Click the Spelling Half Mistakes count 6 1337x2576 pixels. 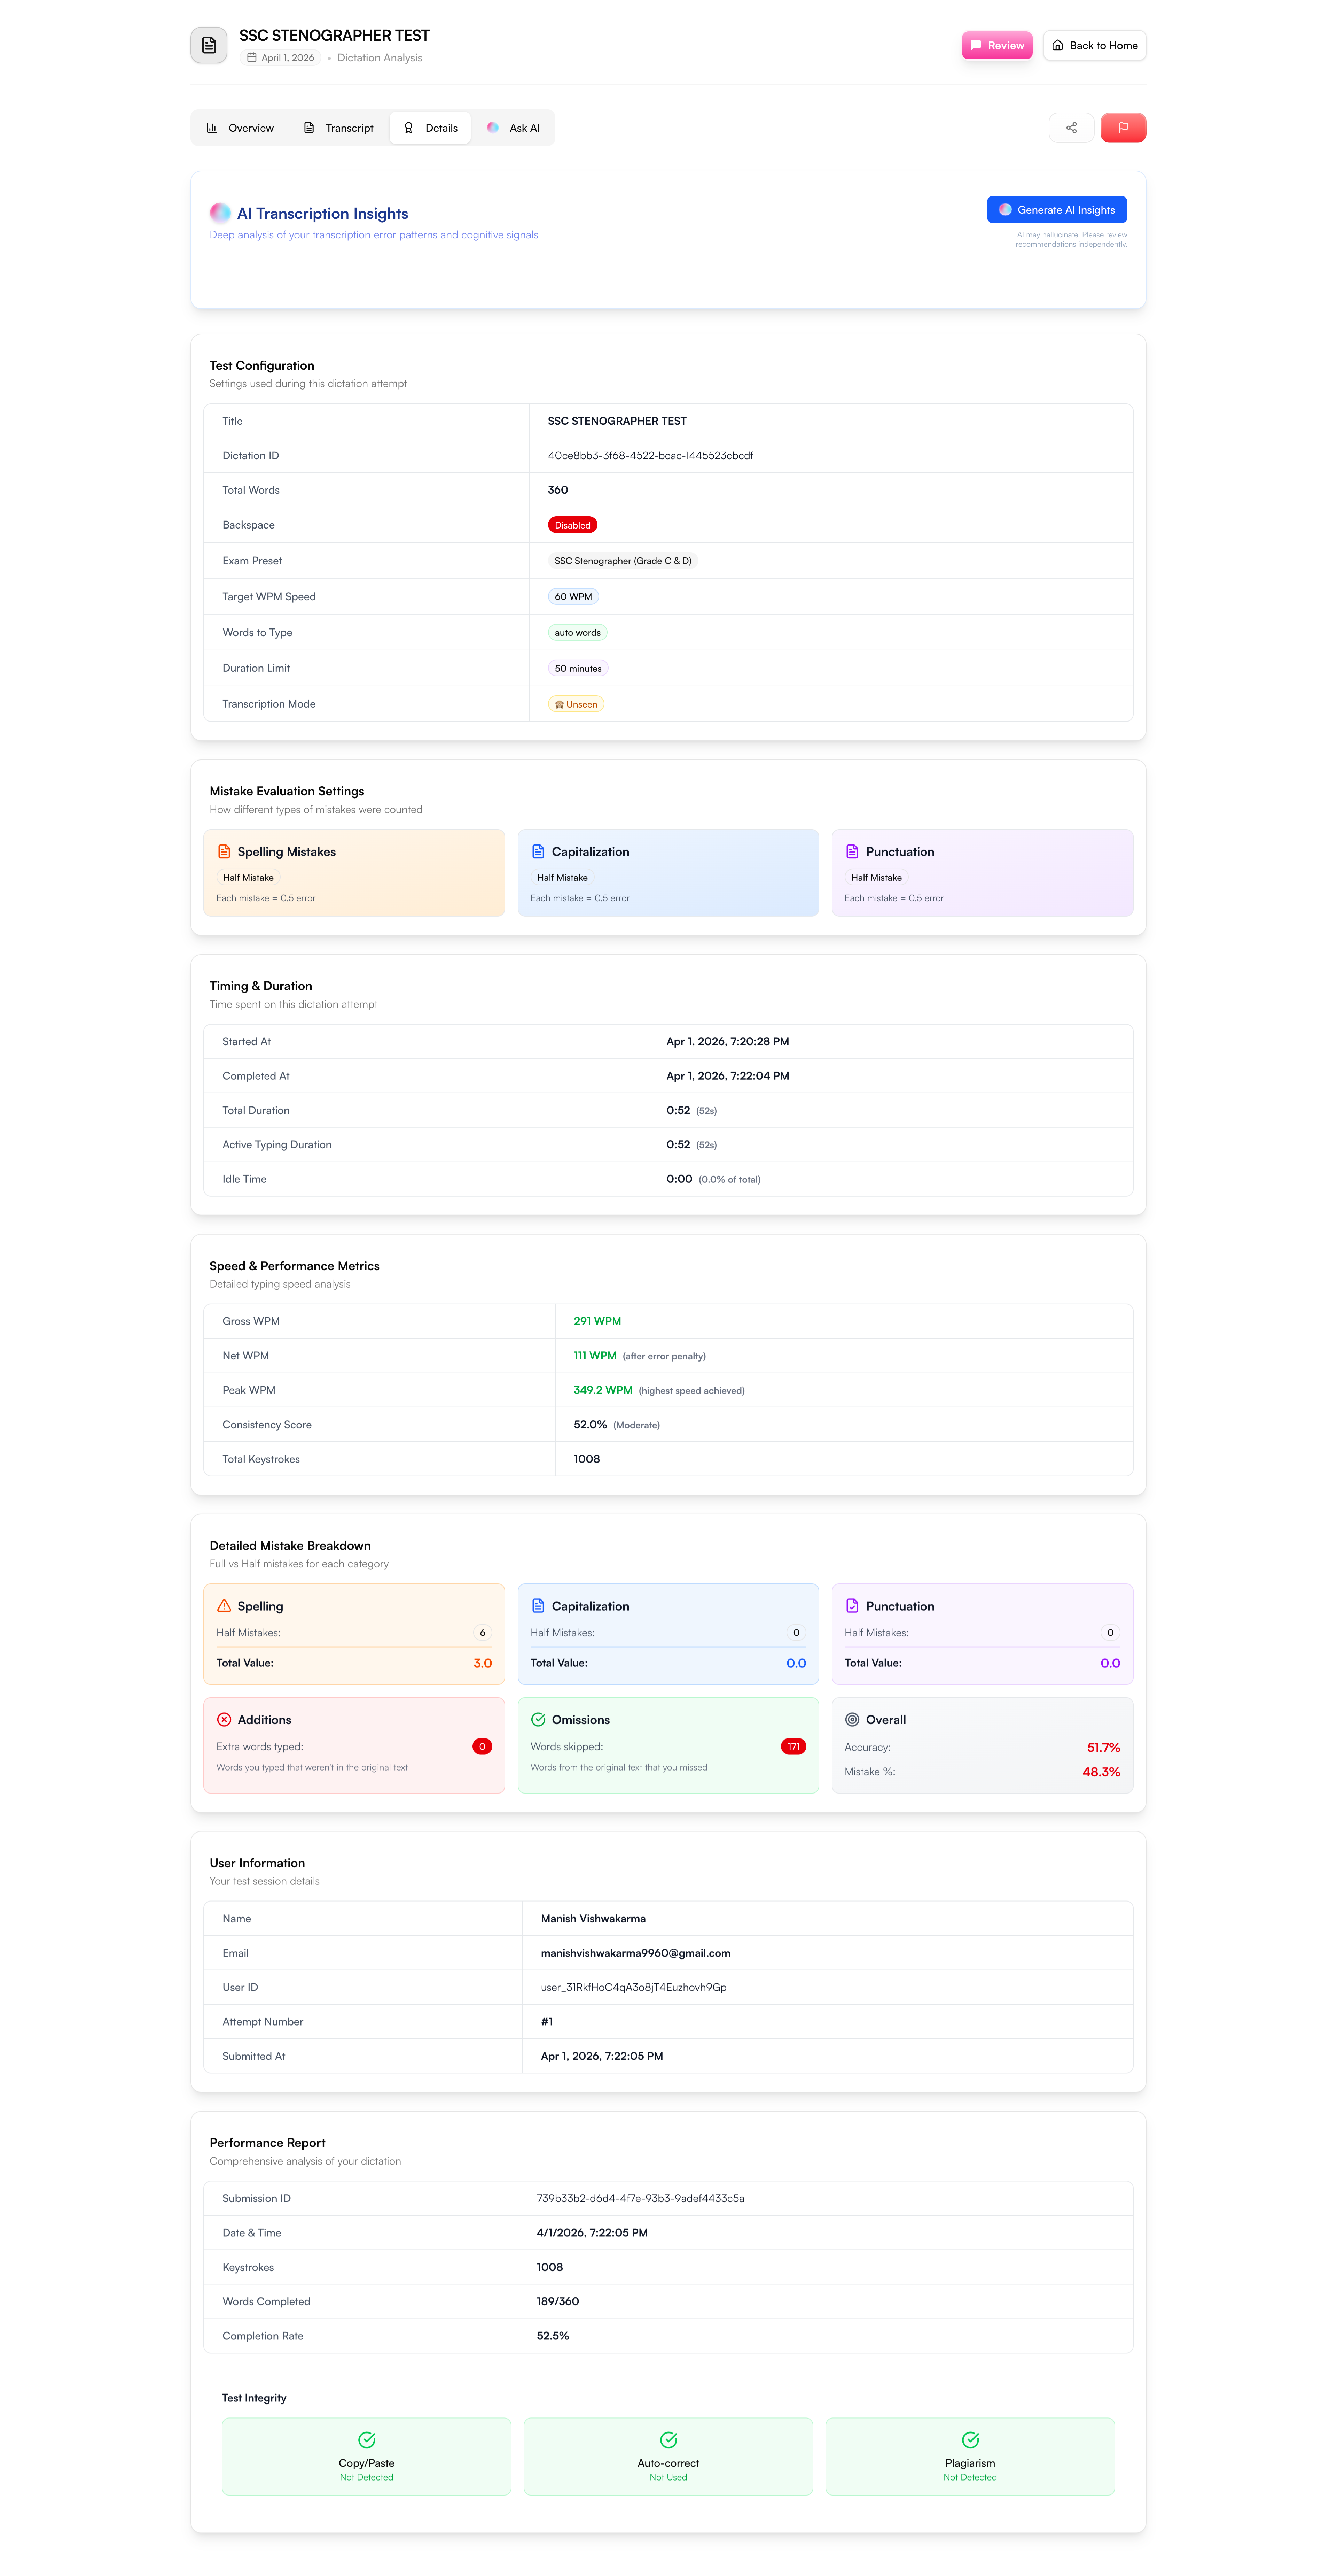click(483, 1633)
